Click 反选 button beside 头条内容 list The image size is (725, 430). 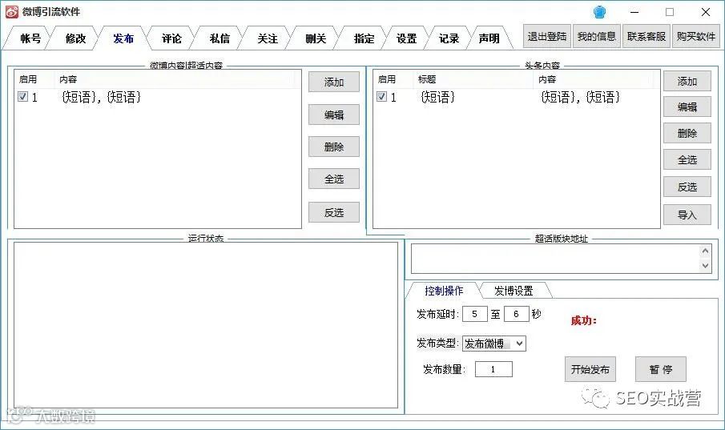687,187
